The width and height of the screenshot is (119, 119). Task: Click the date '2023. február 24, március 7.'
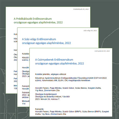(47, 99)
